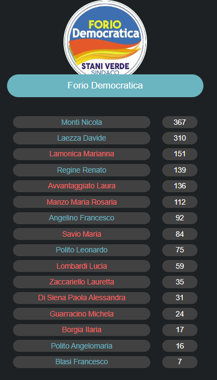The image size is (217, 380).
Task: Click Lombardi Lucia's name pill
Action: (81, 266)
